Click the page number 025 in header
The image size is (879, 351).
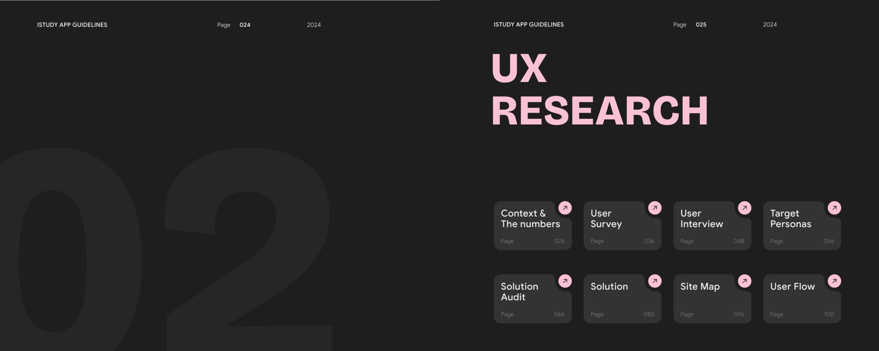click(x=701, y=25)
